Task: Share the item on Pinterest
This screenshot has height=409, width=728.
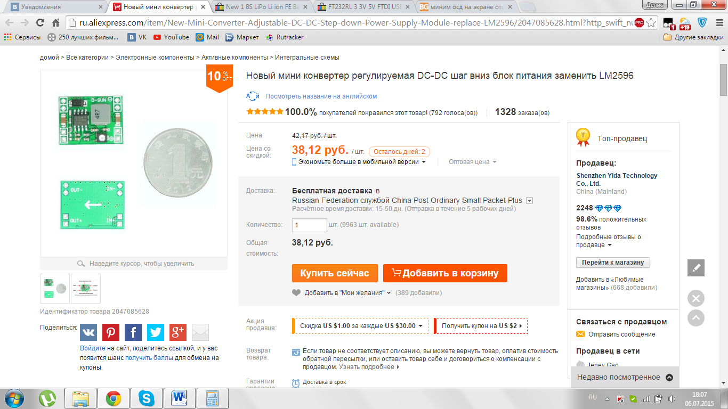Action: [111, 332]
